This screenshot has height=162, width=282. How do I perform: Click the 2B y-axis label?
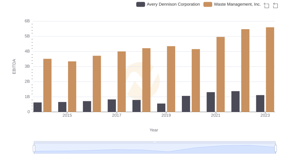(27, 82)
